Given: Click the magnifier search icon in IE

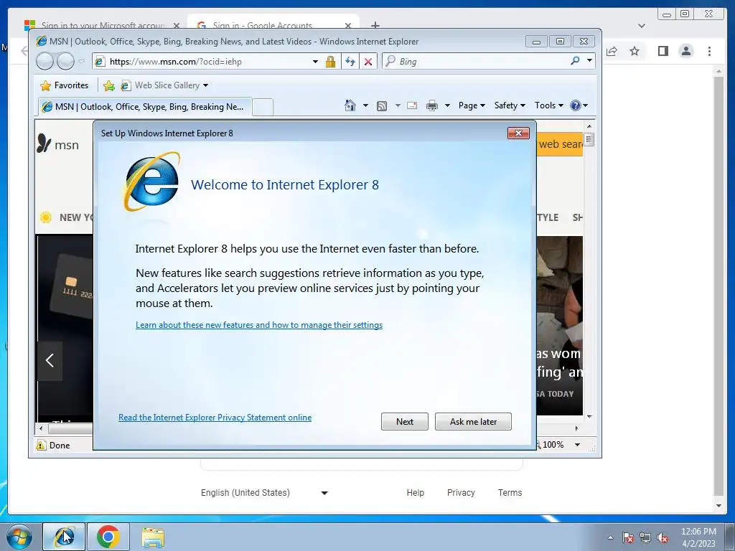Looking at the screenshot, I should click(x=575, y=61).
